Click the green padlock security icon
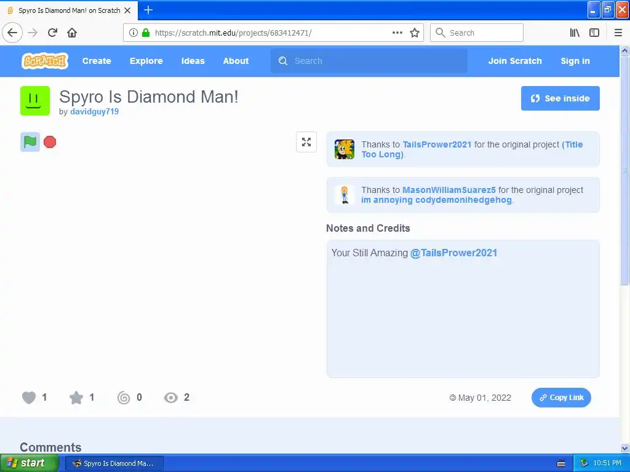Screen dimensions: 630x472 pos(146,33)
